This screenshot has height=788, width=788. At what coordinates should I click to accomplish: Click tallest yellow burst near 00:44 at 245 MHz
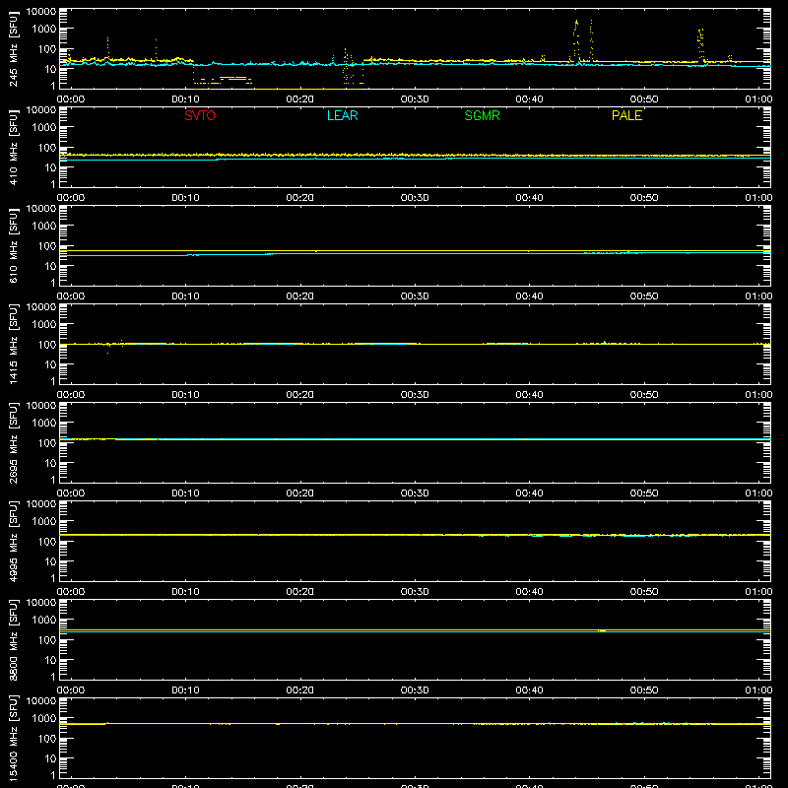(576, 41)
